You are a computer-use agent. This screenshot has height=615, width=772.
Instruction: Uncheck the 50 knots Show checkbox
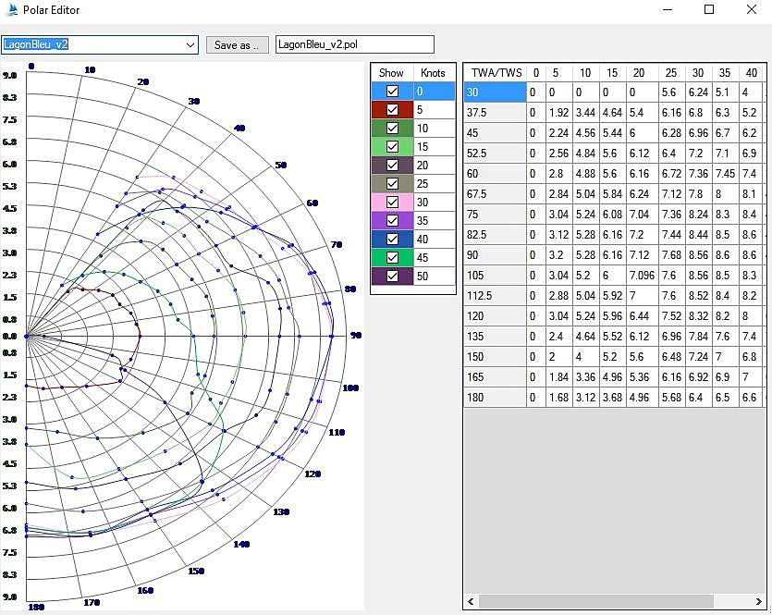pos(392,276)
